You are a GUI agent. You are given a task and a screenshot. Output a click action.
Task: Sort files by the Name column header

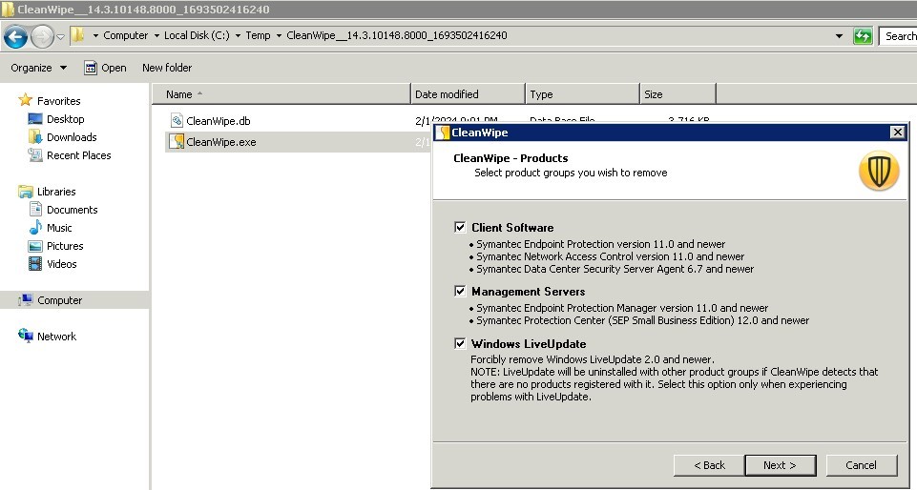pos(179,94)
